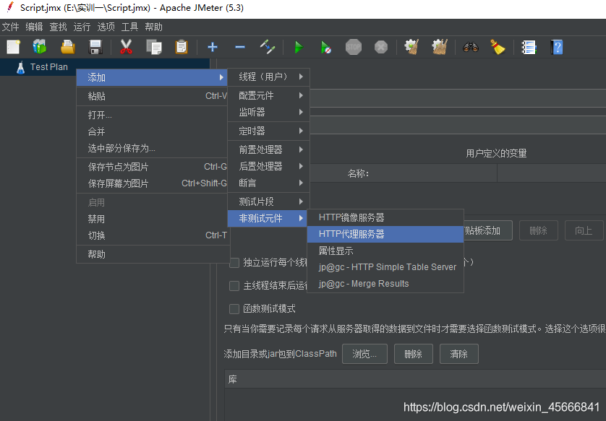Screen dimensions: 606x421
Task: Expand 监听器 submenu
Action: pyautogui.click(x=269, y=113)
